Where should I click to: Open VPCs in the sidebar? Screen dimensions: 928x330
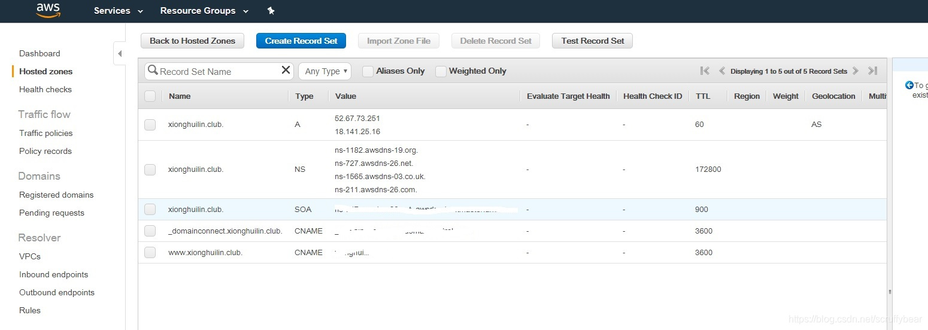(x=30, y=256)
